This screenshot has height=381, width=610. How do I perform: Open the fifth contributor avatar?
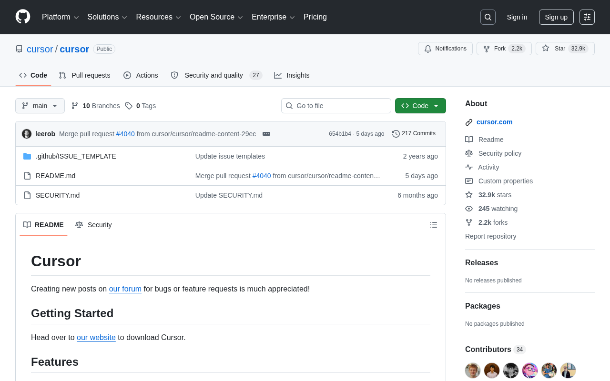549,371
